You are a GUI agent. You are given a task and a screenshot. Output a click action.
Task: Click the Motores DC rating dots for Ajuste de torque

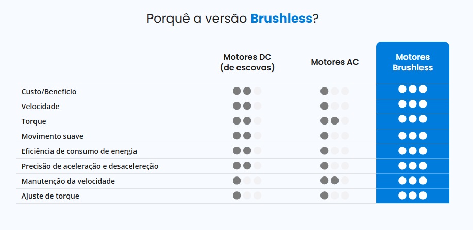pyautogui.click(x=247, y=196)
